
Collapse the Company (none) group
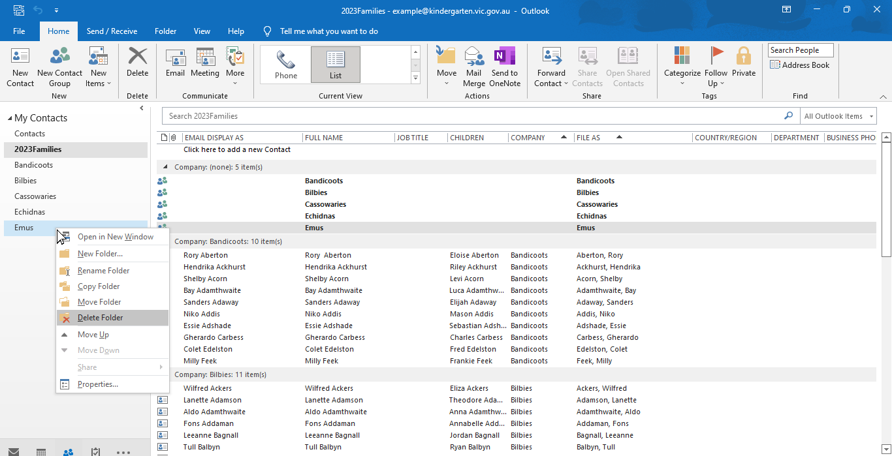click(165, 167)
